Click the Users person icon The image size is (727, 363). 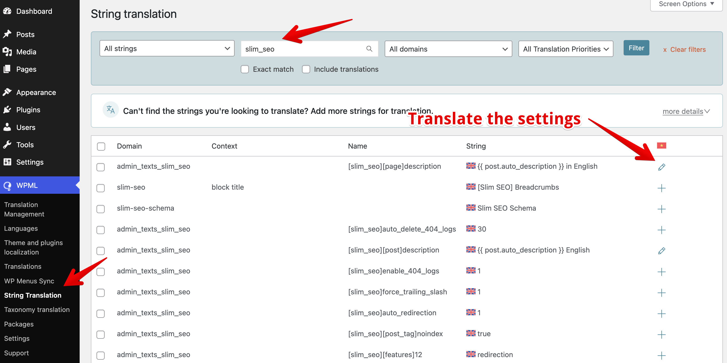point(7,127)
